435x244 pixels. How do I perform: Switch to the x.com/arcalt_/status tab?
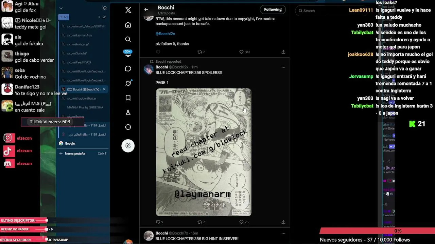coord(83,26)
